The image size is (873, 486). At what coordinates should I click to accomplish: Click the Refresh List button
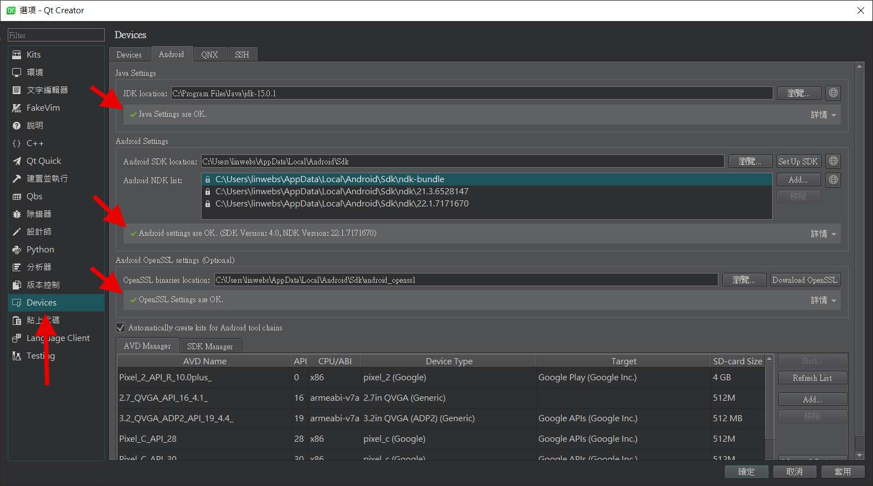pyautogui.click(x=812, y=378)
